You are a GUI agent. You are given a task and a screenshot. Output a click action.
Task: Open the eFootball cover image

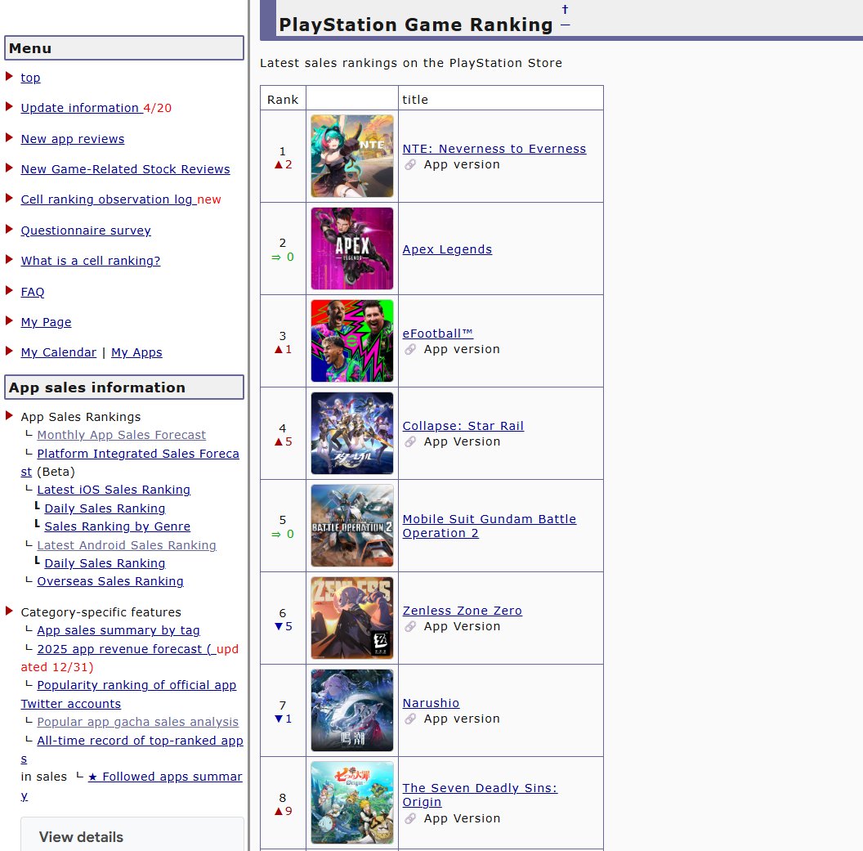pos(352,341)
